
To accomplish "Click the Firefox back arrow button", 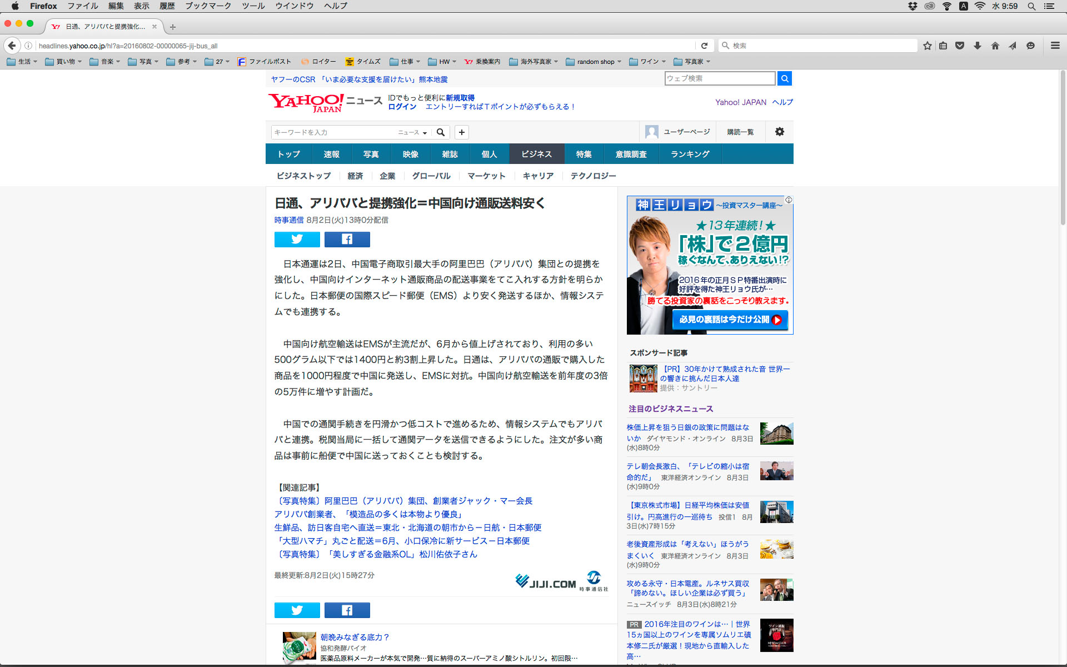I will click(12, 46).
